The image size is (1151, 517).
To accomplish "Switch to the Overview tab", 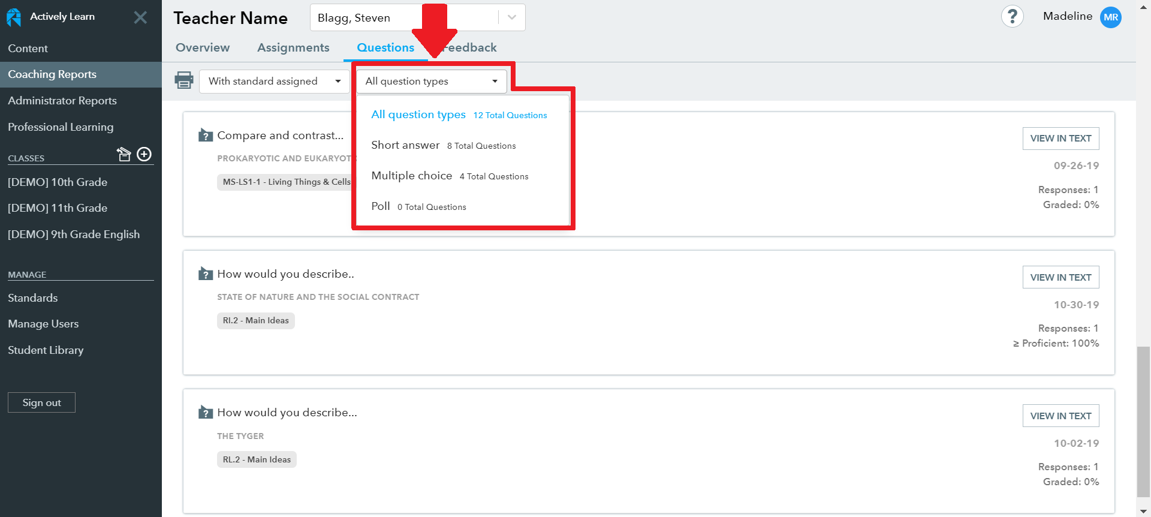I will coord(203,47).
